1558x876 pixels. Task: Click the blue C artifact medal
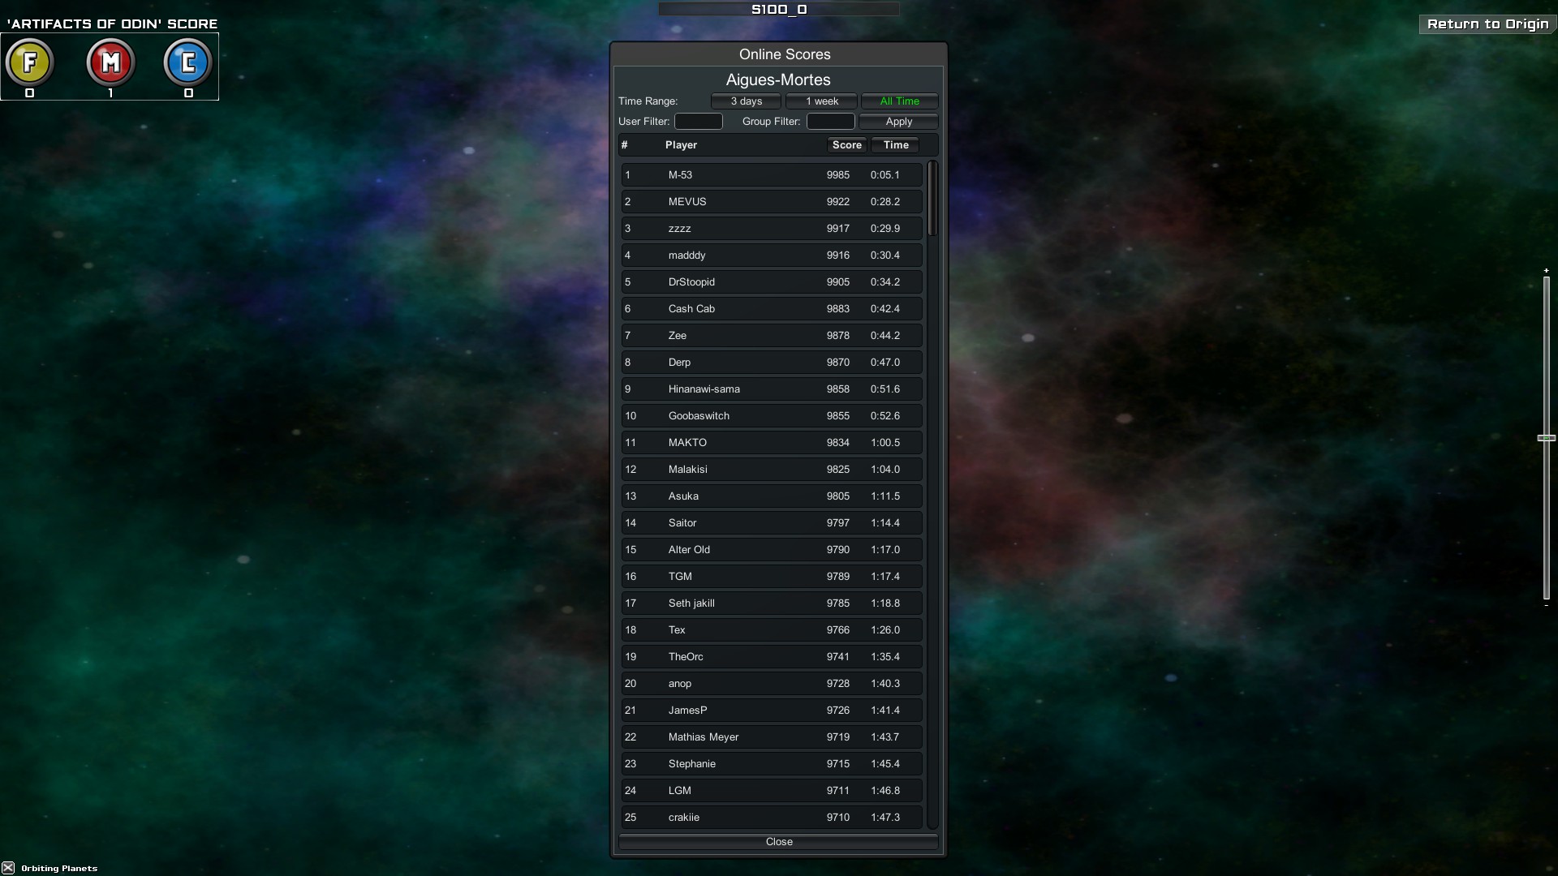tap(188, 62)
